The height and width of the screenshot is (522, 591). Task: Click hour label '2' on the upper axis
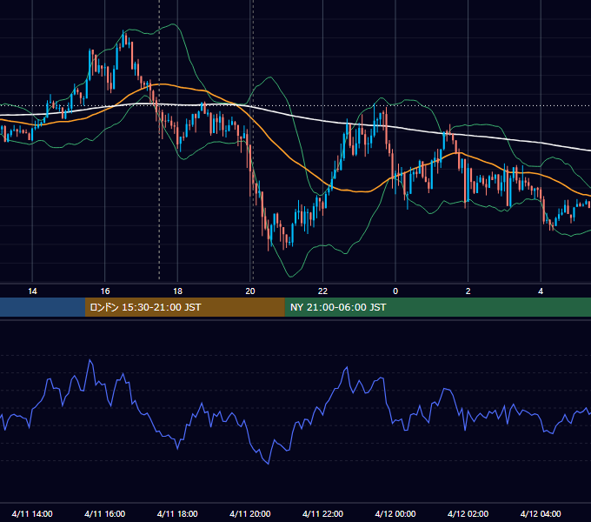468,291
